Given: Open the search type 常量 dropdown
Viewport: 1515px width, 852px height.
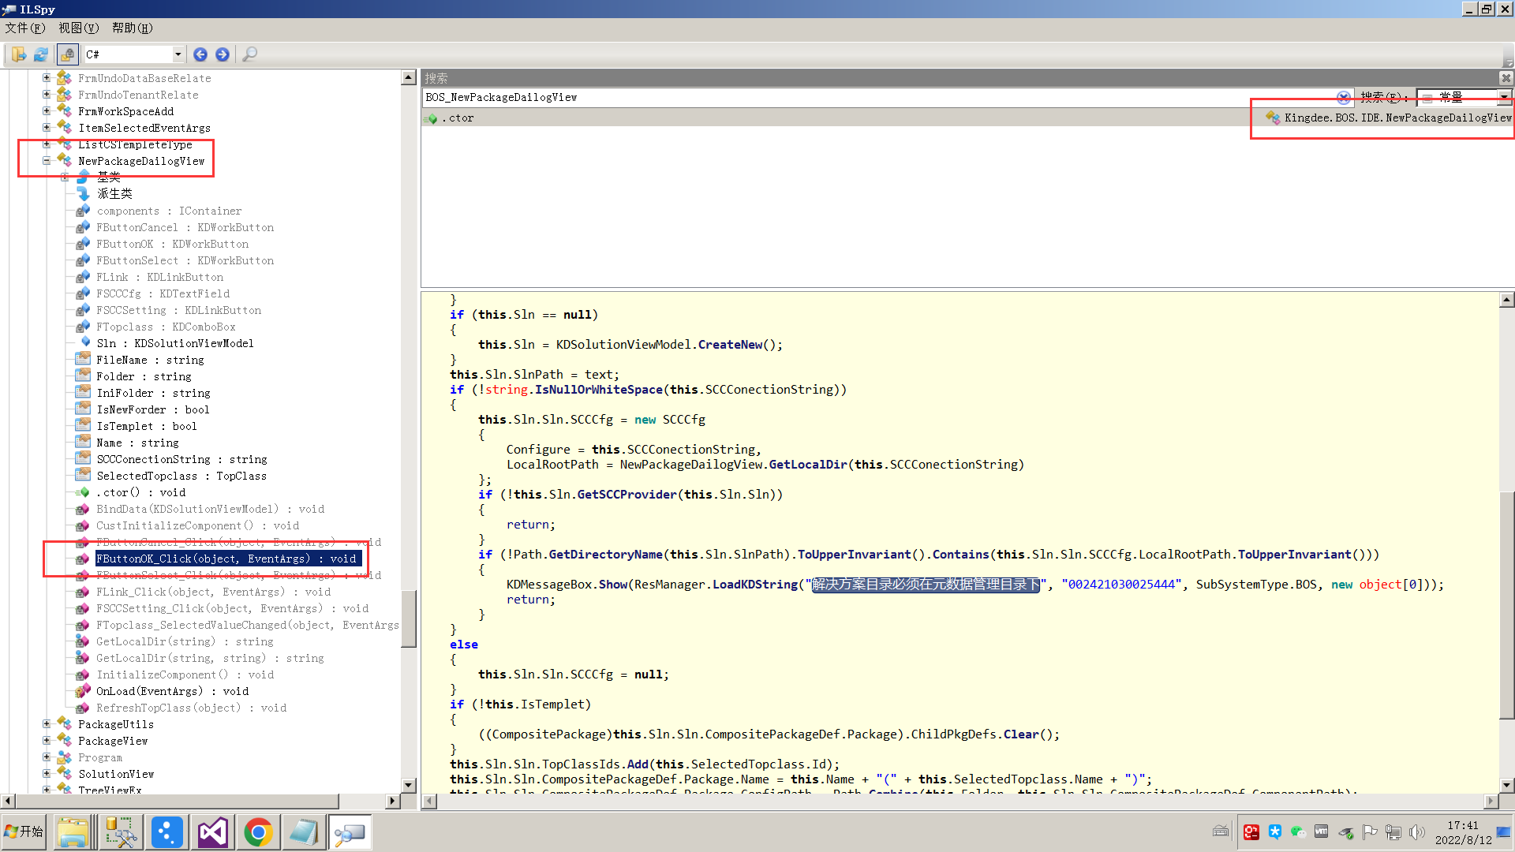Looking at the screenshot, I should (x=1504, y=97).
